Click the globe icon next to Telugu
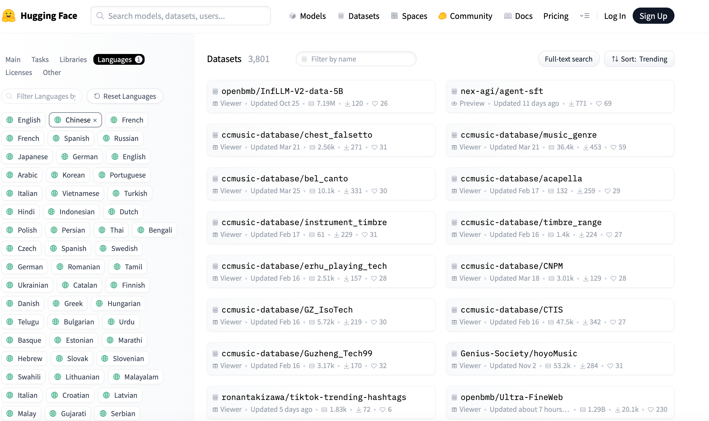Screen dimensions: 709x421 [10, 322]
